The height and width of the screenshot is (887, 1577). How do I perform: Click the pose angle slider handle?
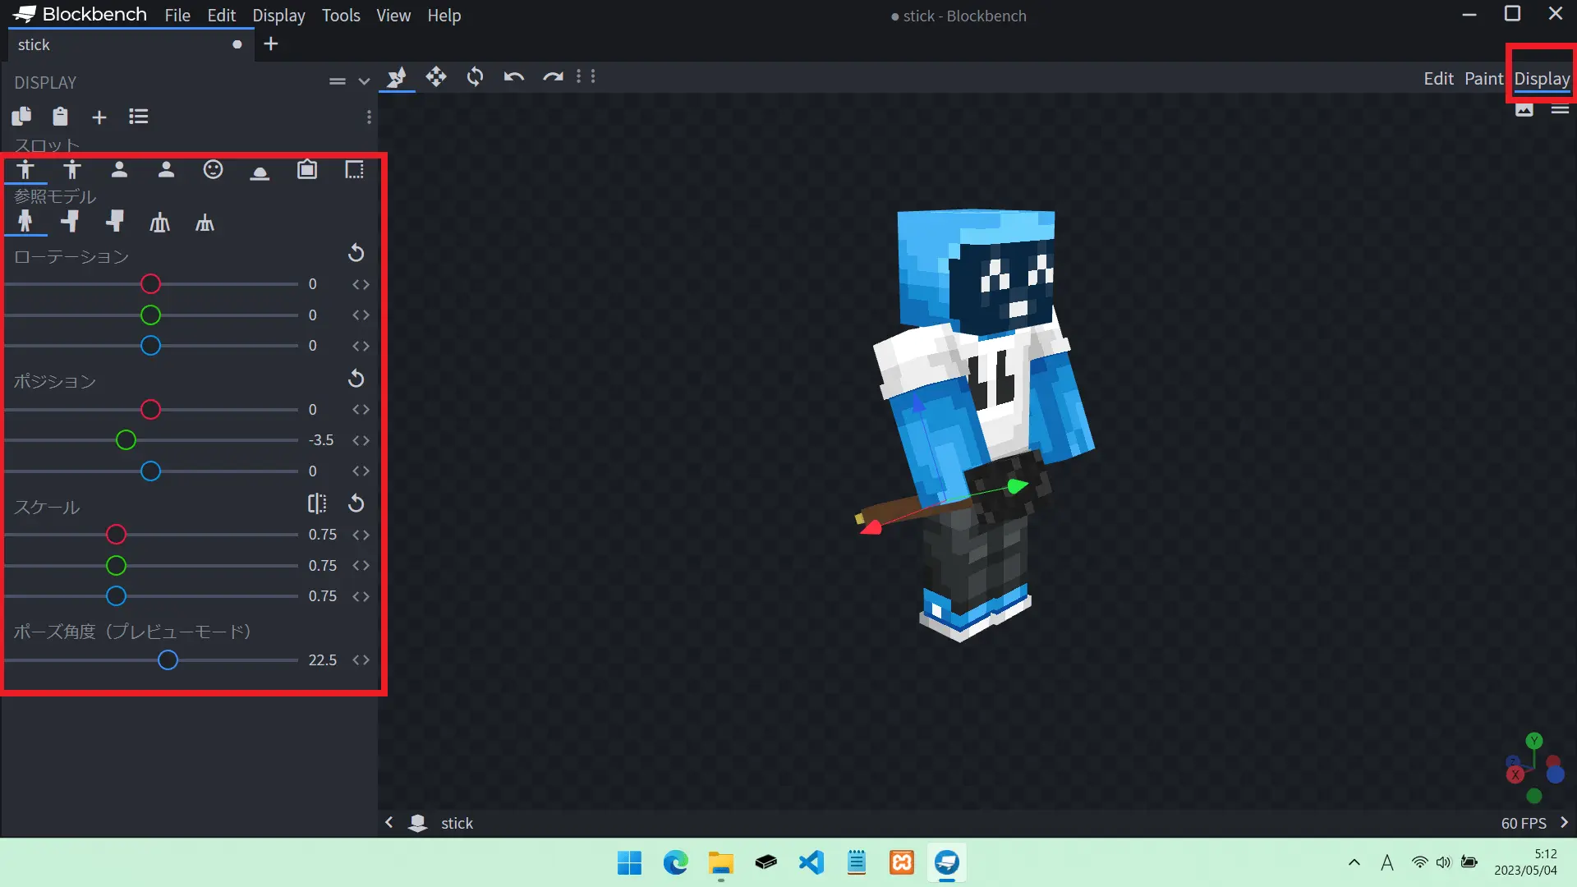click(x=168, y=660)
